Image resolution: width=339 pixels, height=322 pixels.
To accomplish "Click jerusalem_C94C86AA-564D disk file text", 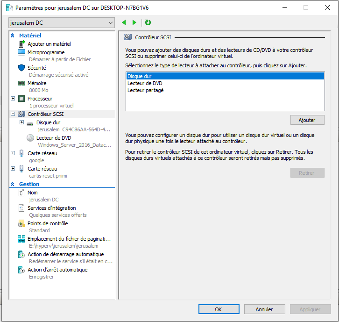I will coord(74,129).
